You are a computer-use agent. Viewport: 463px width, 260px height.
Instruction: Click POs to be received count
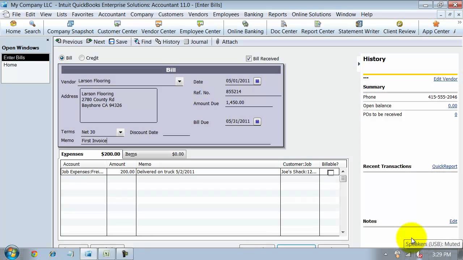coord(456,114)
